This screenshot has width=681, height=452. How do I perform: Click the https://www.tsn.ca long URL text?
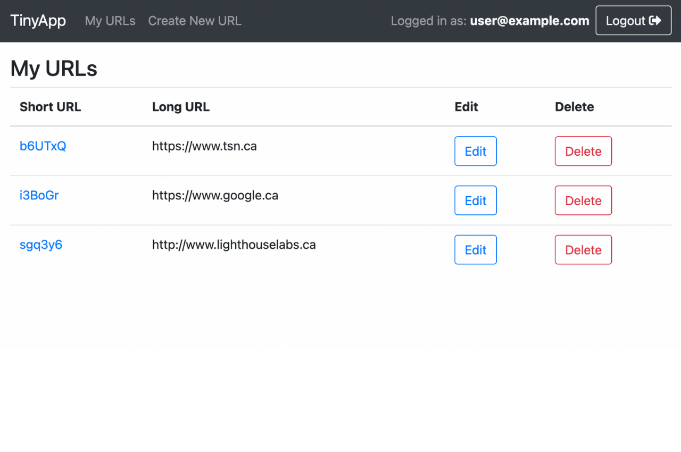[x=204, y=146]
